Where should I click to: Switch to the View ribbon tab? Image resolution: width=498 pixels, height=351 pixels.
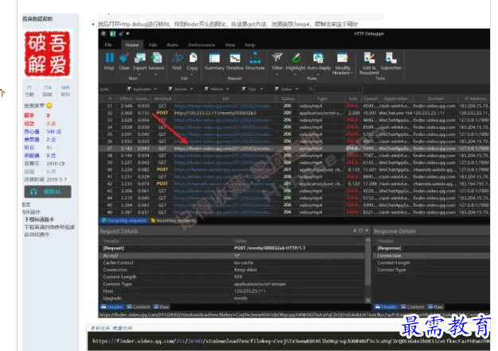(230, 44)
